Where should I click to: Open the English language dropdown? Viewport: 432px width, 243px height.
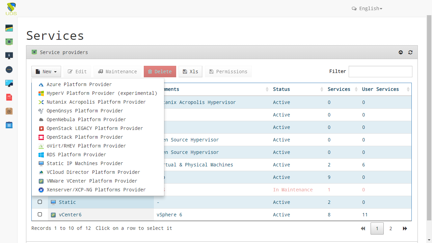pyautogui.click(x=367, y=8)
